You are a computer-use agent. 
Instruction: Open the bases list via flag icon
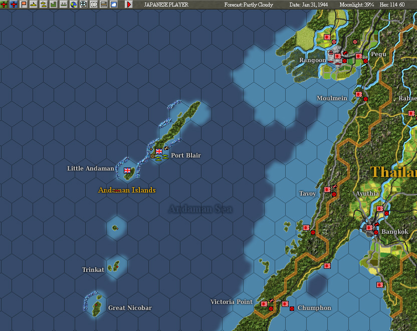(24, 4)
